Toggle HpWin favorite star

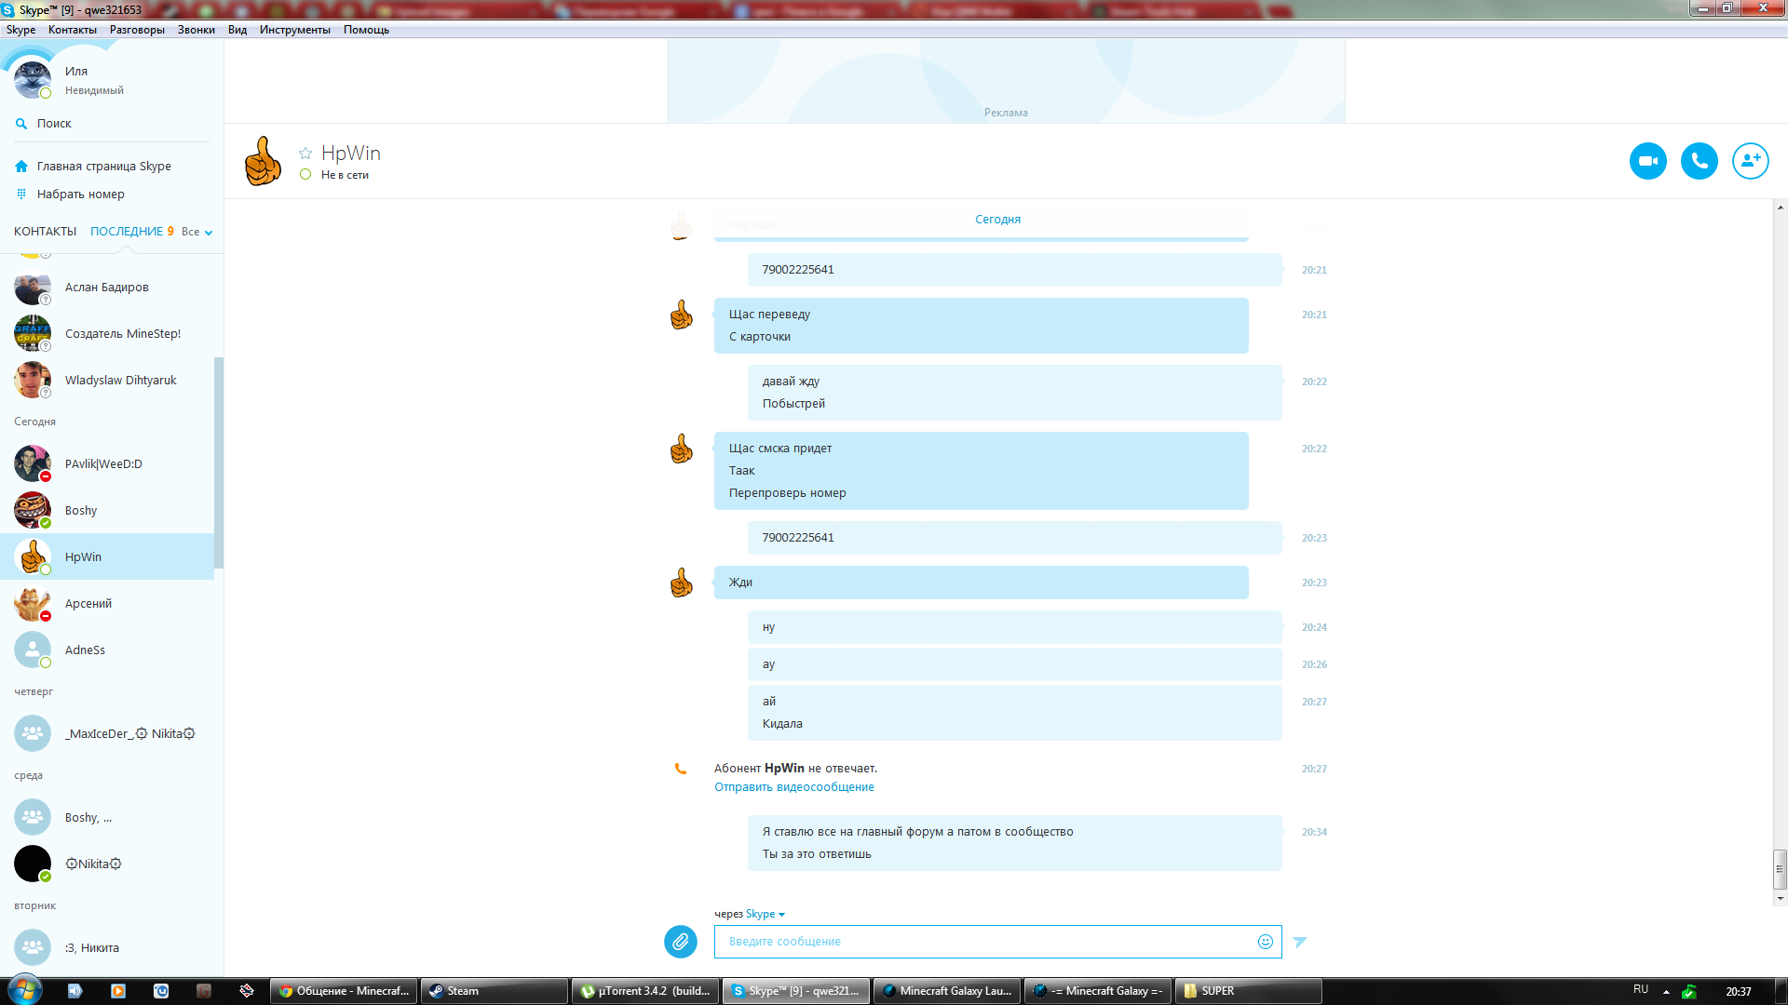305,154
